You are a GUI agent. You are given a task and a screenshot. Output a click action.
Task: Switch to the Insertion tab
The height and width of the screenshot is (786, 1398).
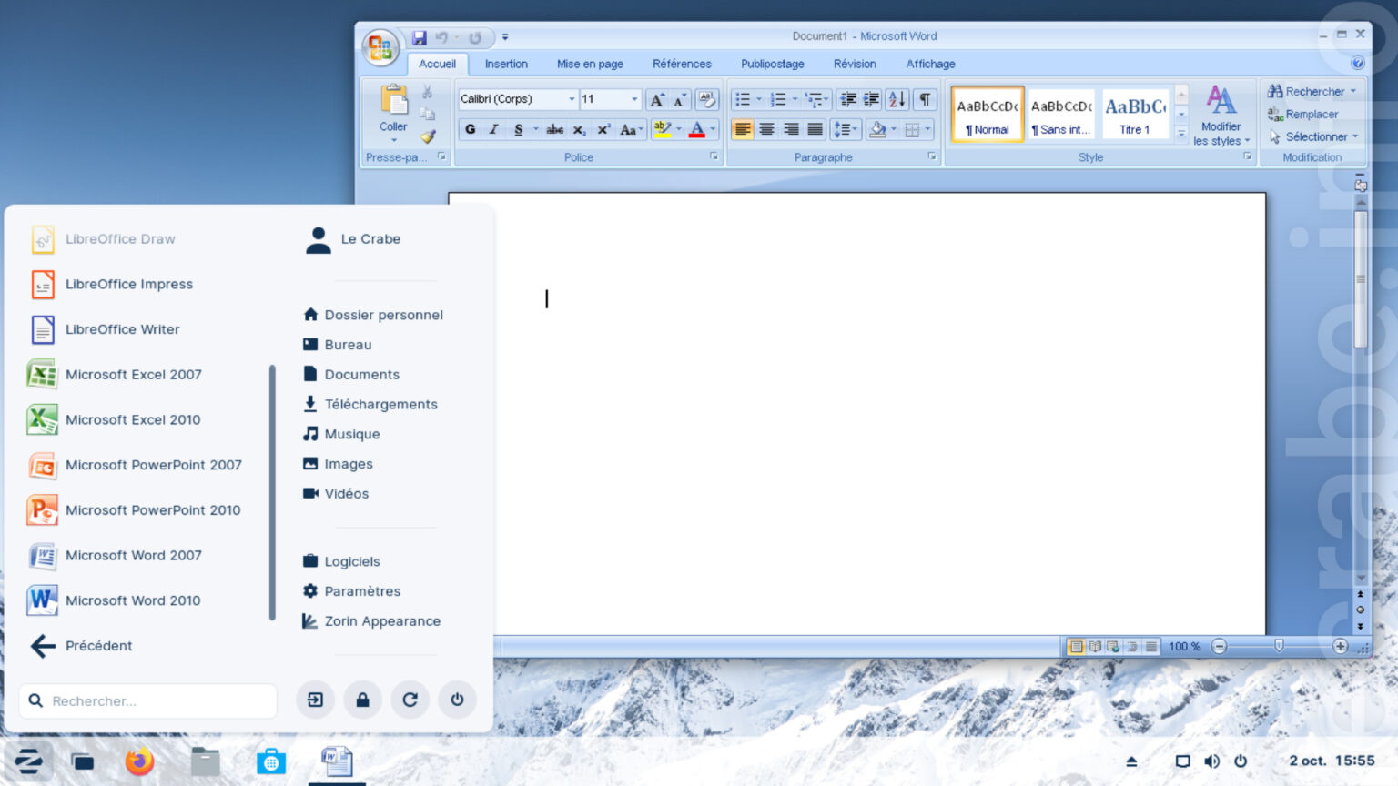506,64
